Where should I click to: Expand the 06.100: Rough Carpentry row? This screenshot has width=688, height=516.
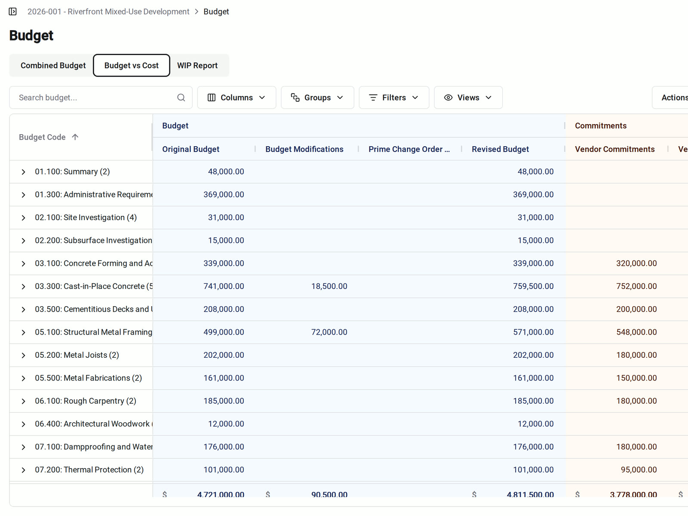(24, 401)
